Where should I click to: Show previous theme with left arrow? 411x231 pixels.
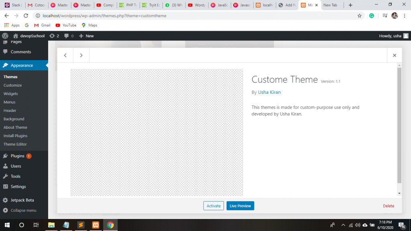click(x=65, y=55)
